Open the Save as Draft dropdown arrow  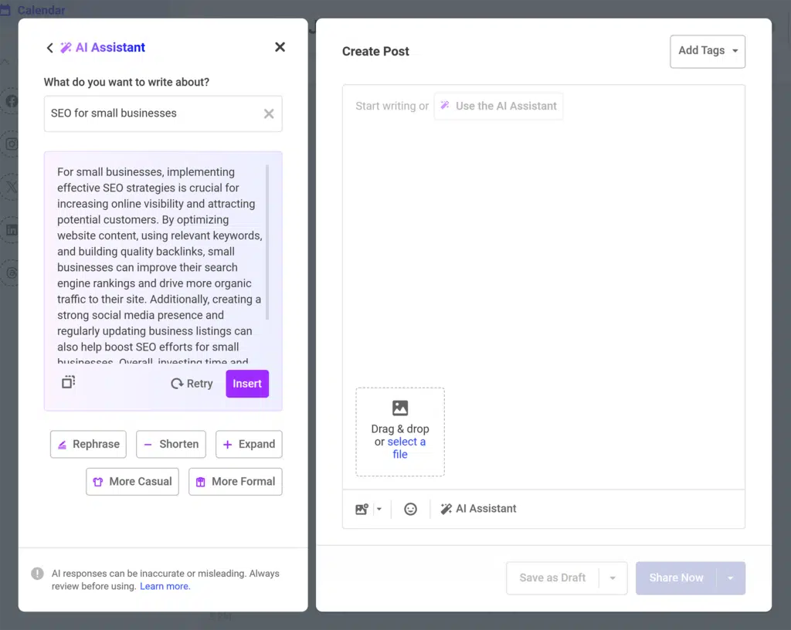tap(613, 578)
